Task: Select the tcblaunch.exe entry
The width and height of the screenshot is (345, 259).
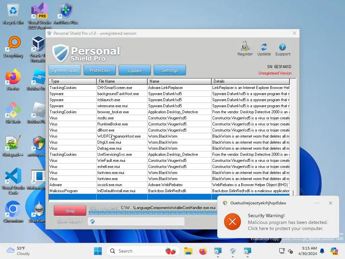Action: pos(169,100)
